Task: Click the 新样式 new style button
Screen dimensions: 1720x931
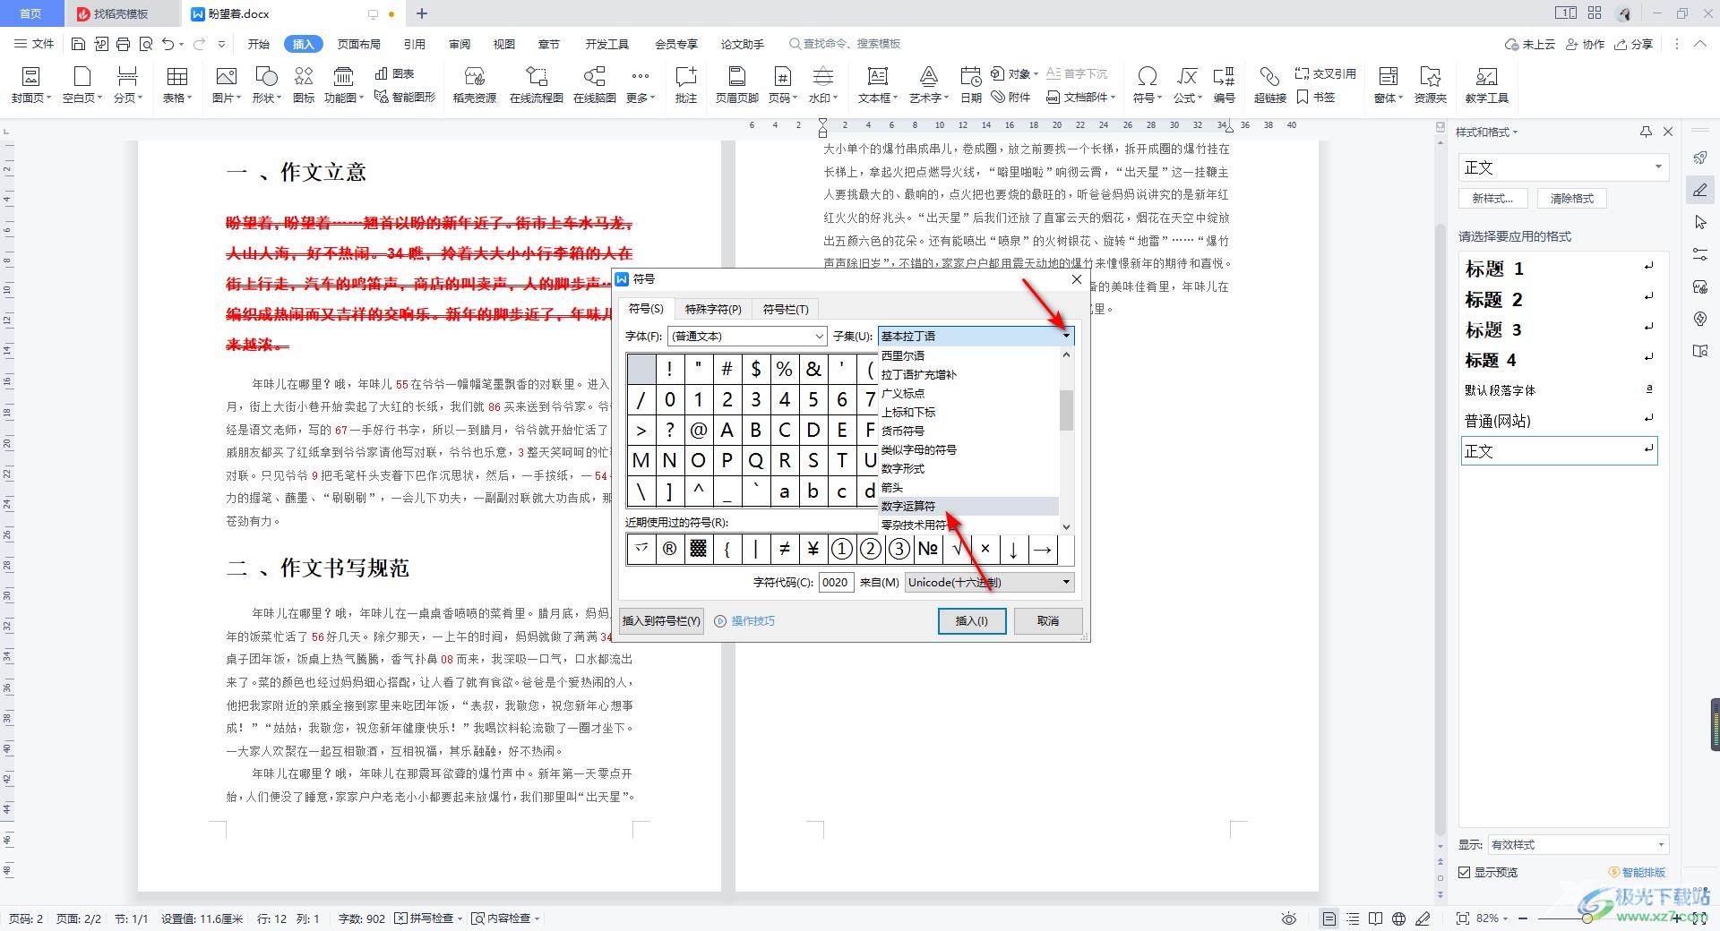Action: pyautogui.click(x=1492, y=198)
